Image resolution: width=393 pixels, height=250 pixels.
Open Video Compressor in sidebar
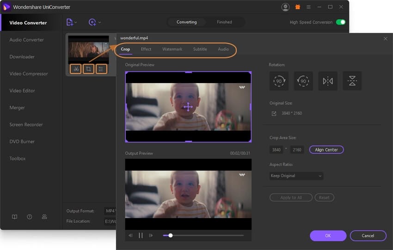29,74
